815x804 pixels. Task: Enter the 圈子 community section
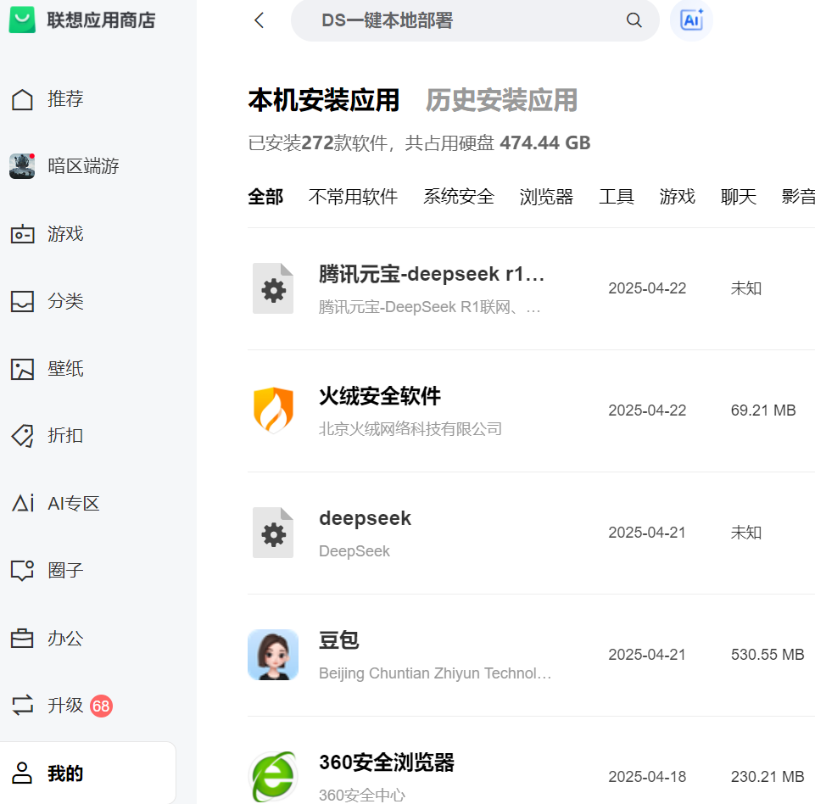pyautogui.click(x=64, y=570)
